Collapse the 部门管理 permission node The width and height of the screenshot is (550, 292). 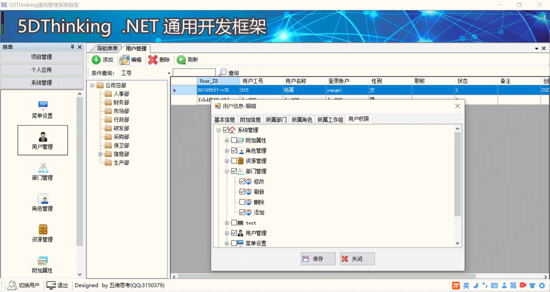coord(227,171)
